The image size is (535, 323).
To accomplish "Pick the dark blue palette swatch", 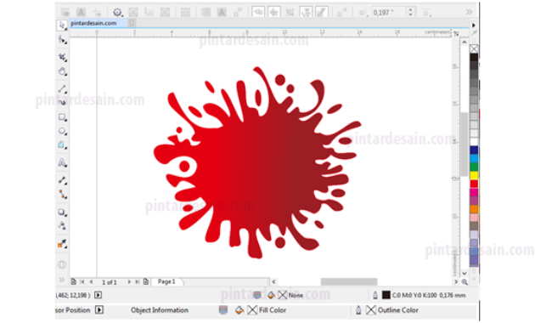I will pos(474,150).
